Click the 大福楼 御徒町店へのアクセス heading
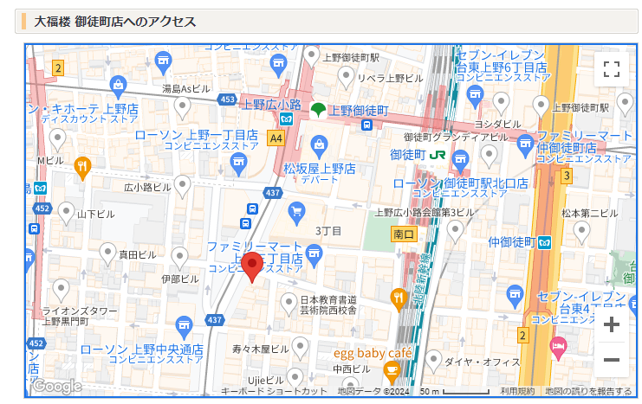Screen dimensions: 642x404 click(115, 22)
